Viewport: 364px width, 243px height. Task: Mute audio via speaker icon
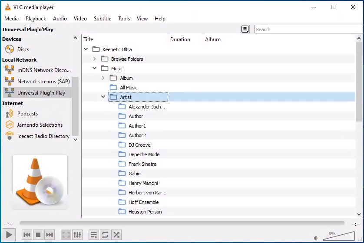(x=316, y=238)
